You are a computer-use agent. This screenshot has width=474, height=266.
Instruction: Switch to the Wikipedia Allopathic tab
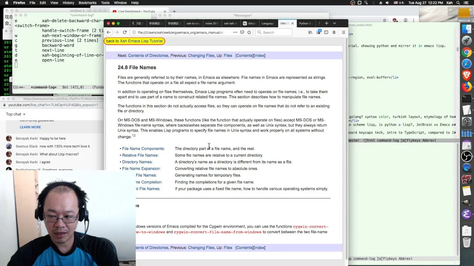pyautogui.click(x=249, y=23)
